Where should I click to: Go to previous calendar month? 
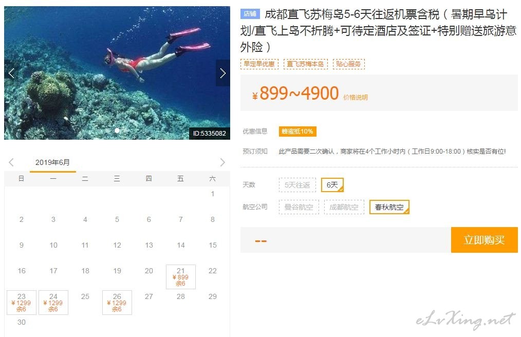(x=11, y=162)
